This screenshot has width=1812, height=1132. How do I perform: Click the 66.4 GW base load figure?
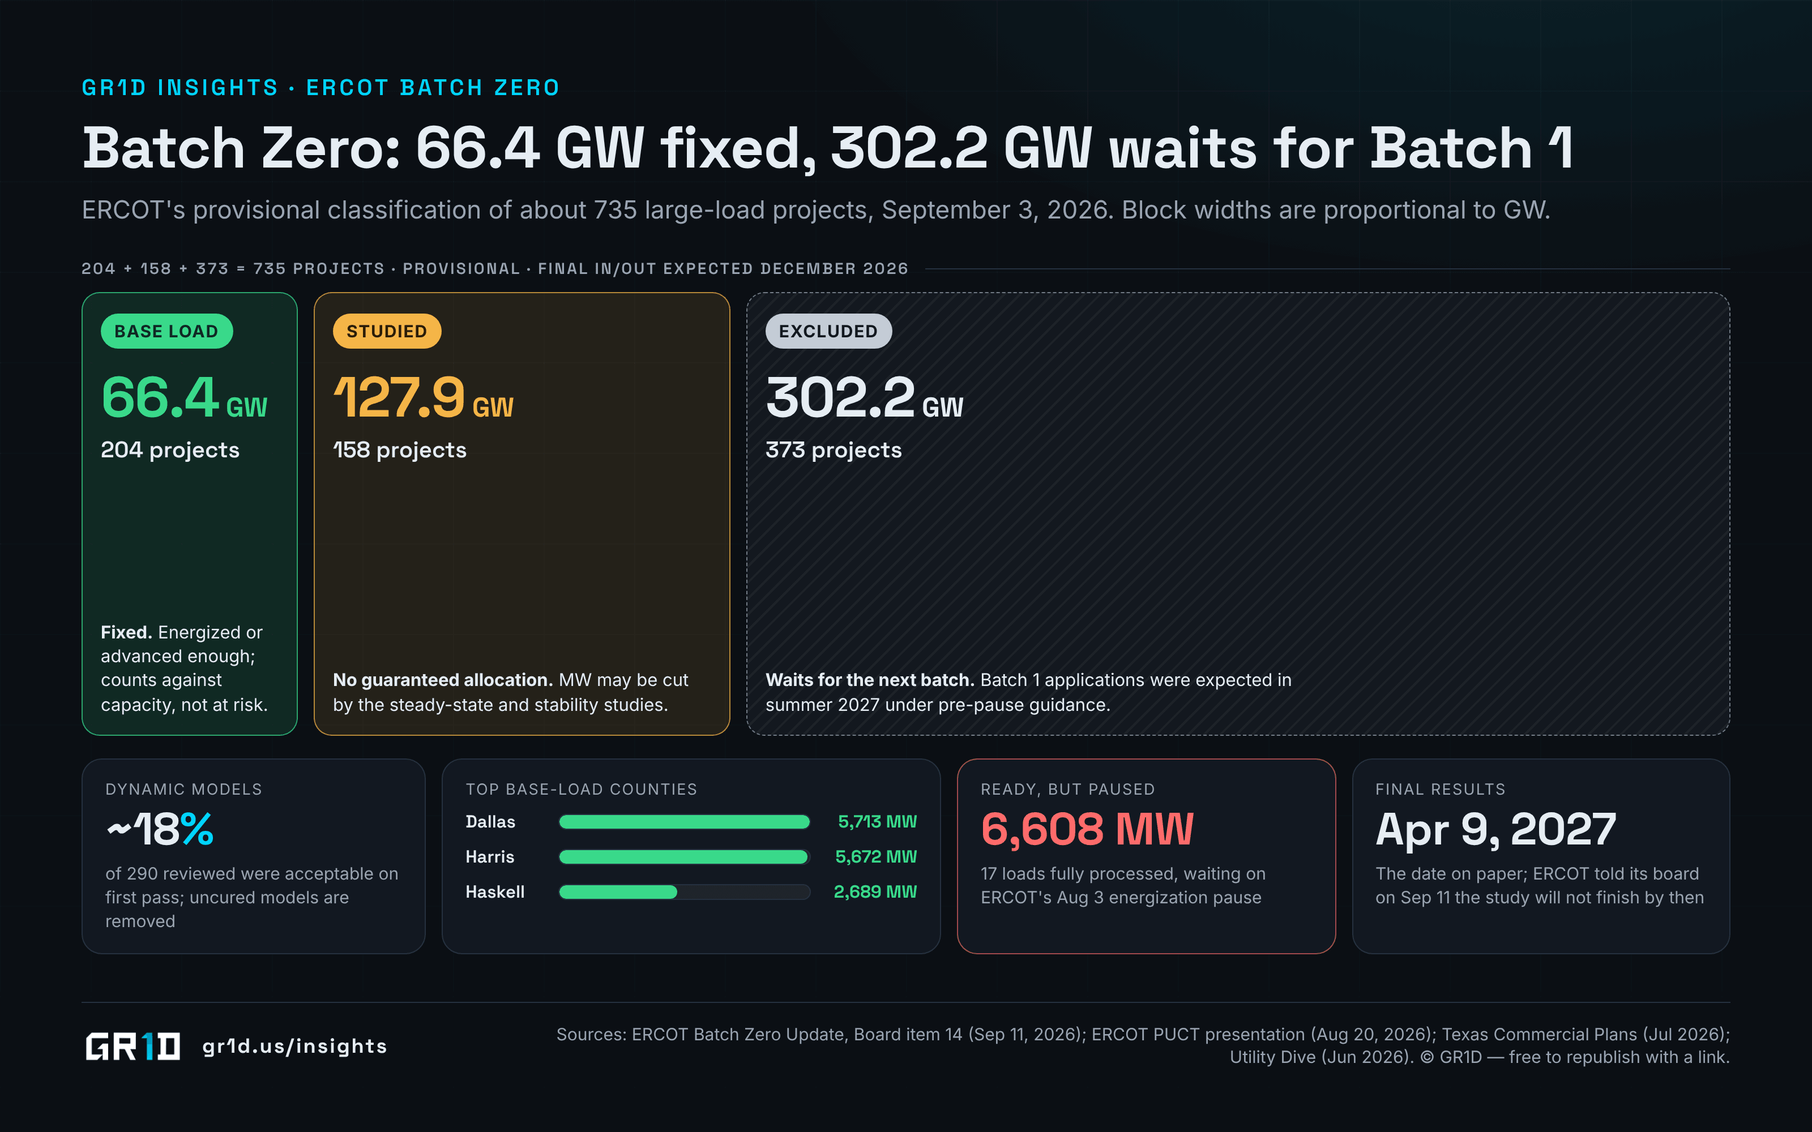[x=184, y=397]
